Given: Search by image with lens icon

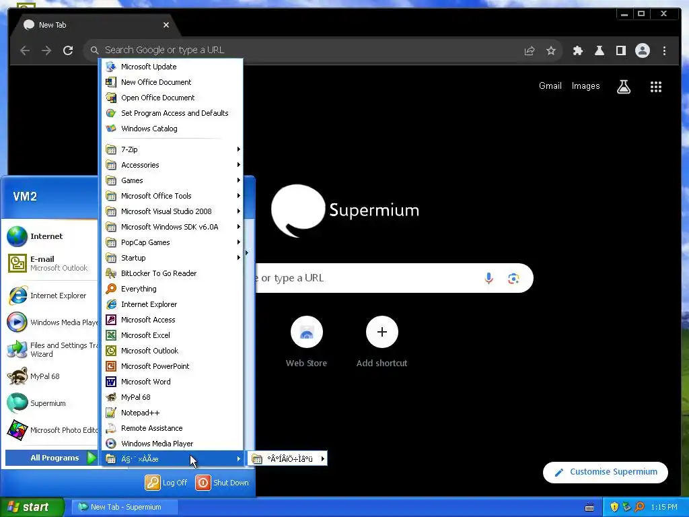Looking at the screenshot, I should coord(513,278).
